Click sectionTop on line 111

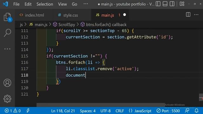[x=102, y=31]
